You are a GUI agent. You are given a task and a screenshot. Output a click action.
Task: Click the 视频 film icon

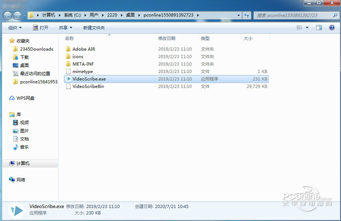[x=16, y=122]
